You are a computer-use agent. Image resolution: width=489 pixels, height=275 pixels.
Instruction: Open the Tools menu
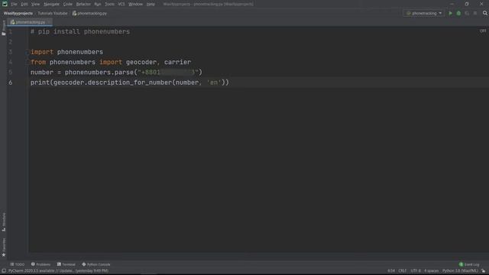[x=109, y=4]
